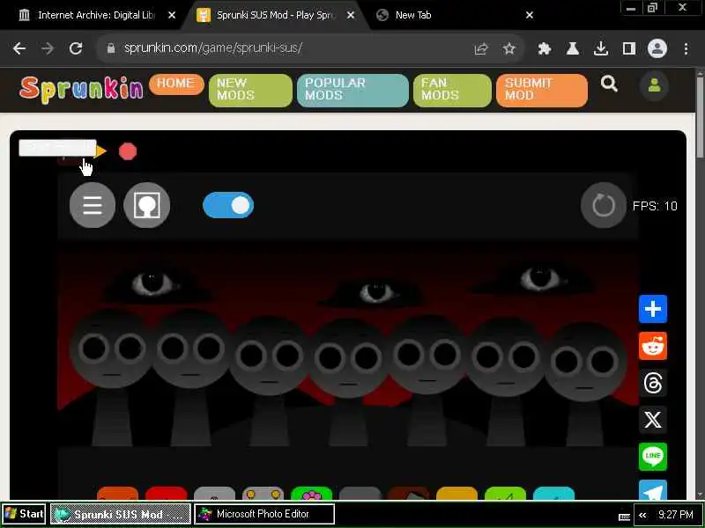The width and height of the screenshot is (705, 528).
Task: Open the NEW MODS section
Action: (x=250, y=91)
